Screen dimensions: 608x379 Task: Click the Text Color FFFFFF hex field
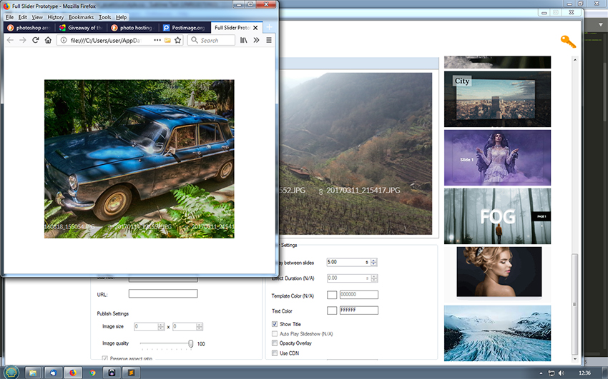[358, 310]
